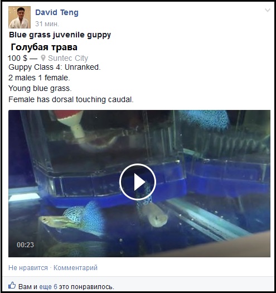
Task: Click the 'Голубая трава' heading
Action: [x=44, y=47]
